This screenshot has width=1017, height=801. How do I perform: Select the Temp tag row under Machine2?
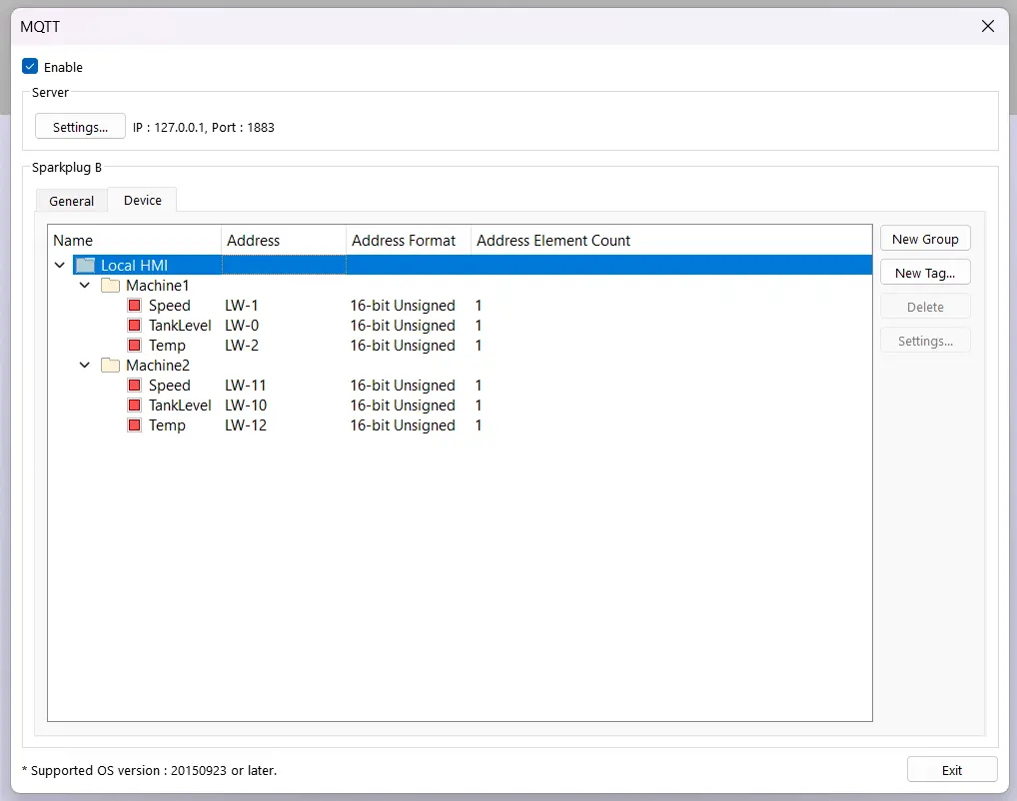tap(166, 424)
